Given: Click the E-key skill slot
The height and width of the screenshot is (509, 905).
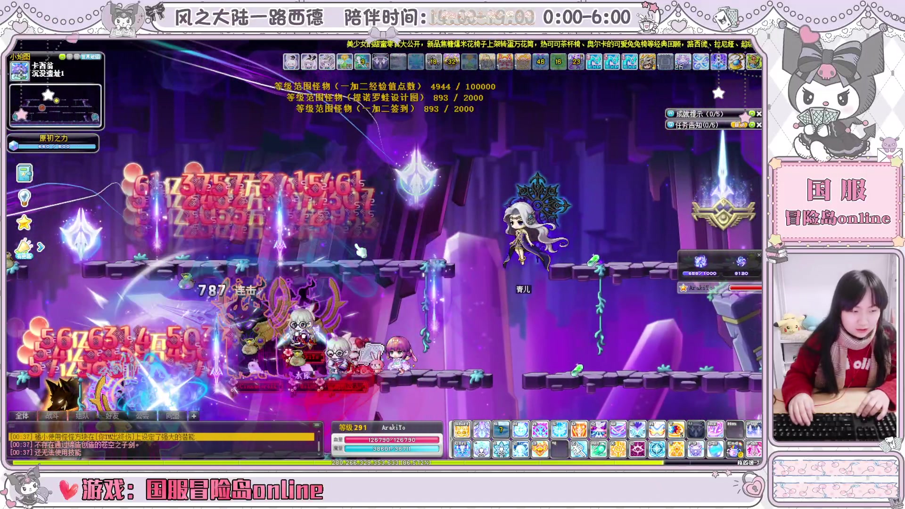Looking at the screenshot, I should pyautogui.click(x=637, y=429).
